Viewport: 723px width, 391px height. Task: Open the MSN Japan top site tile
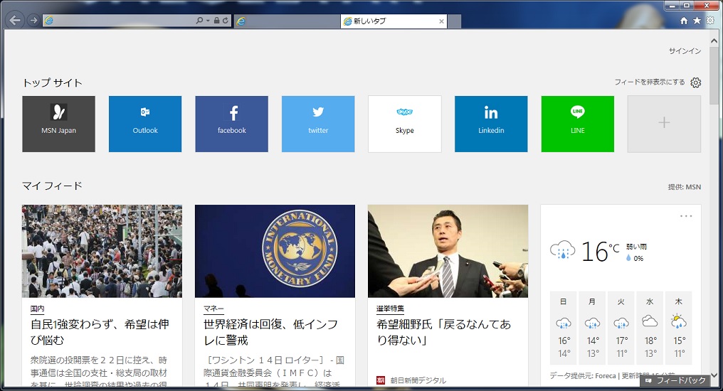click(x=58, y=124)
